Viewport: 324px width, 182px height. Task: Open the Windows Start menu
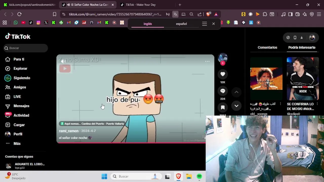[x=104, y=176]
